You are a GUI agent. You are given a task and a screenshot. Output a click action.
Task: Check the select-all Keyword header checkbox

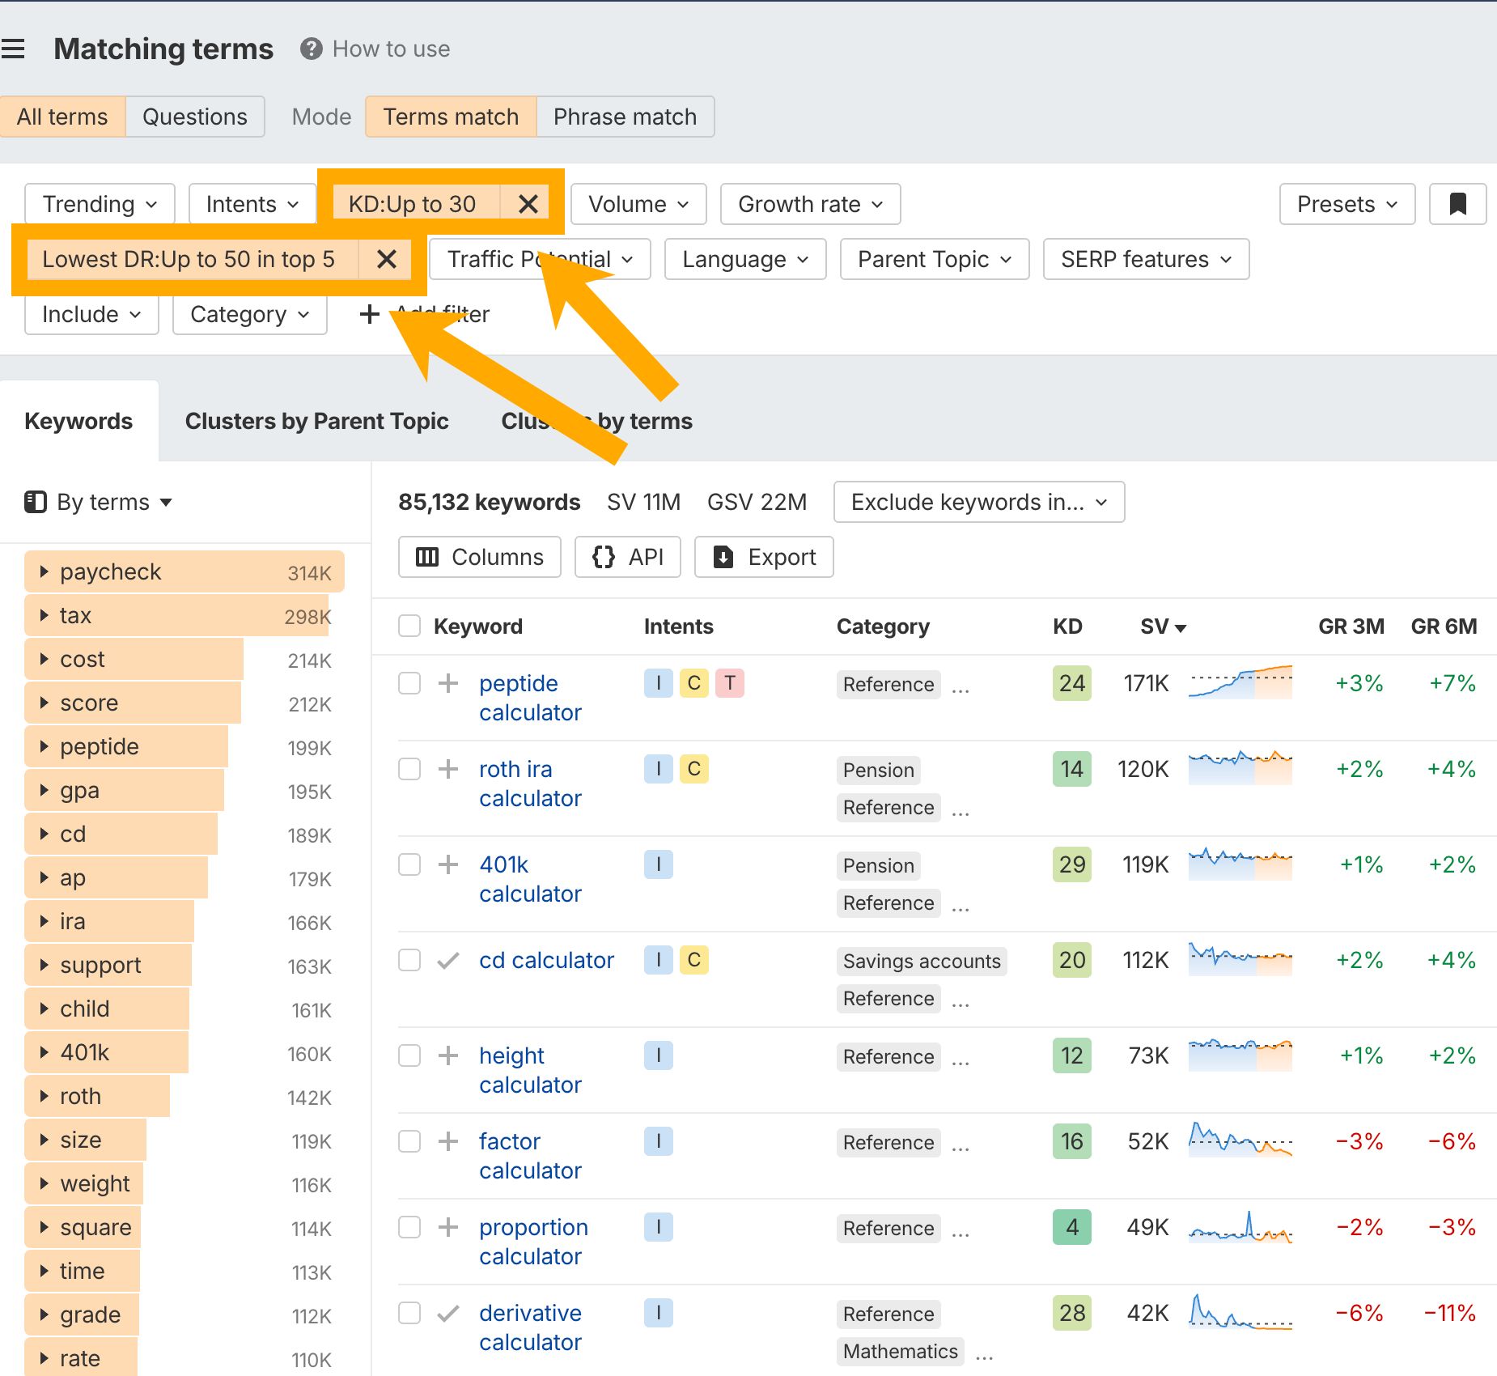coord(409,626)
